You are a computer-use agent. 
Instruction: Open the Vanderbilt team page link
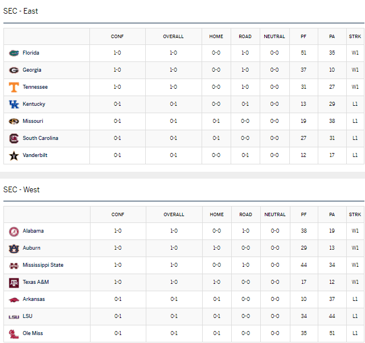35,155
